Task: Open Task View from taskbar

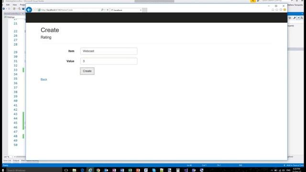Action: 66,170
